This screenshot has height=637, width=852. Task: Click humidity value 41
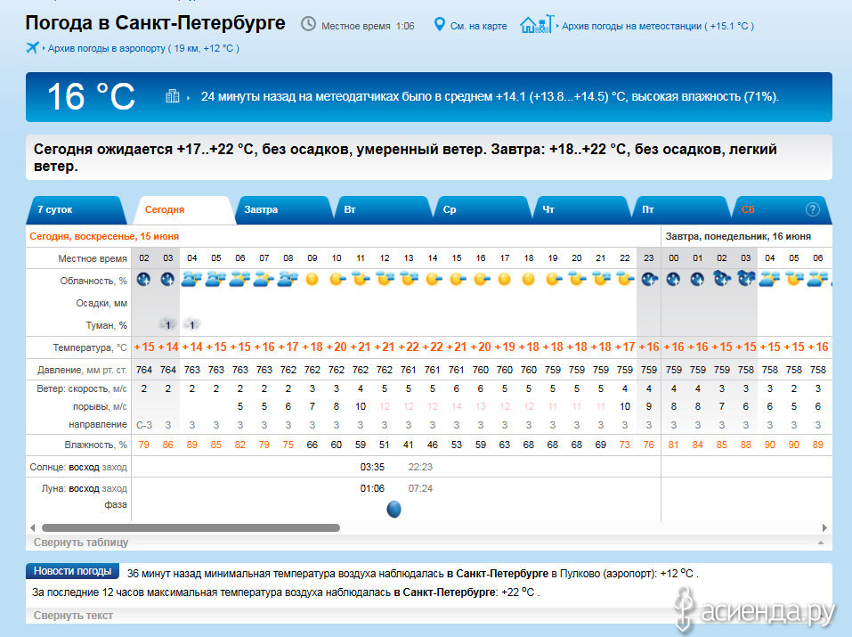[409, 445]
